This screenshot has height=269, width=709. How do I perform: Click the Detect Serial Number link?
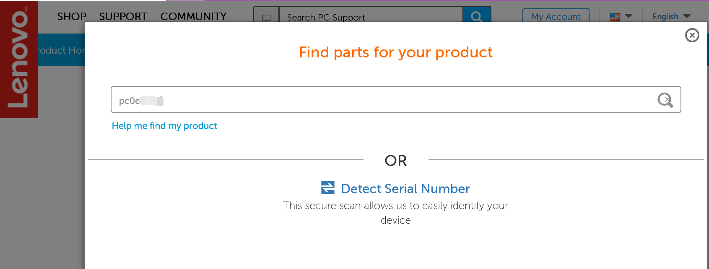pos(405,189)
